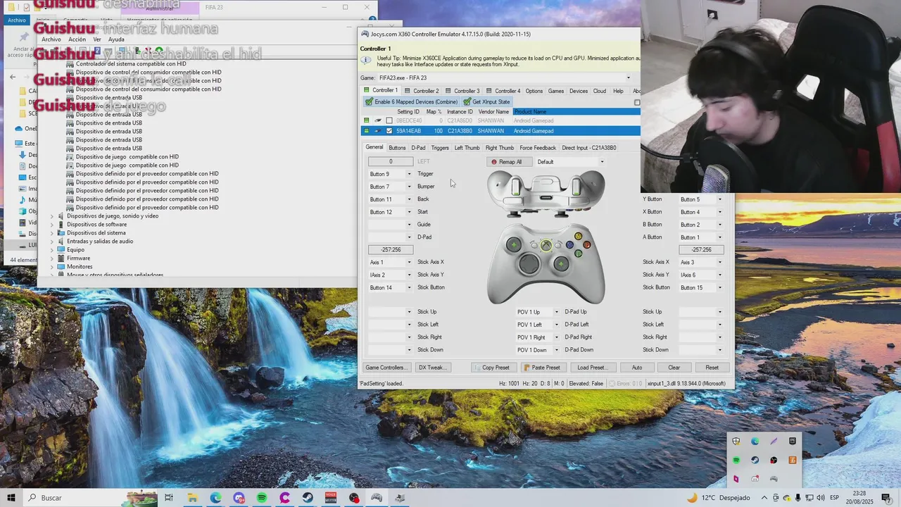Switch to Controller 2 tab
901x507 pixels.
422,91
